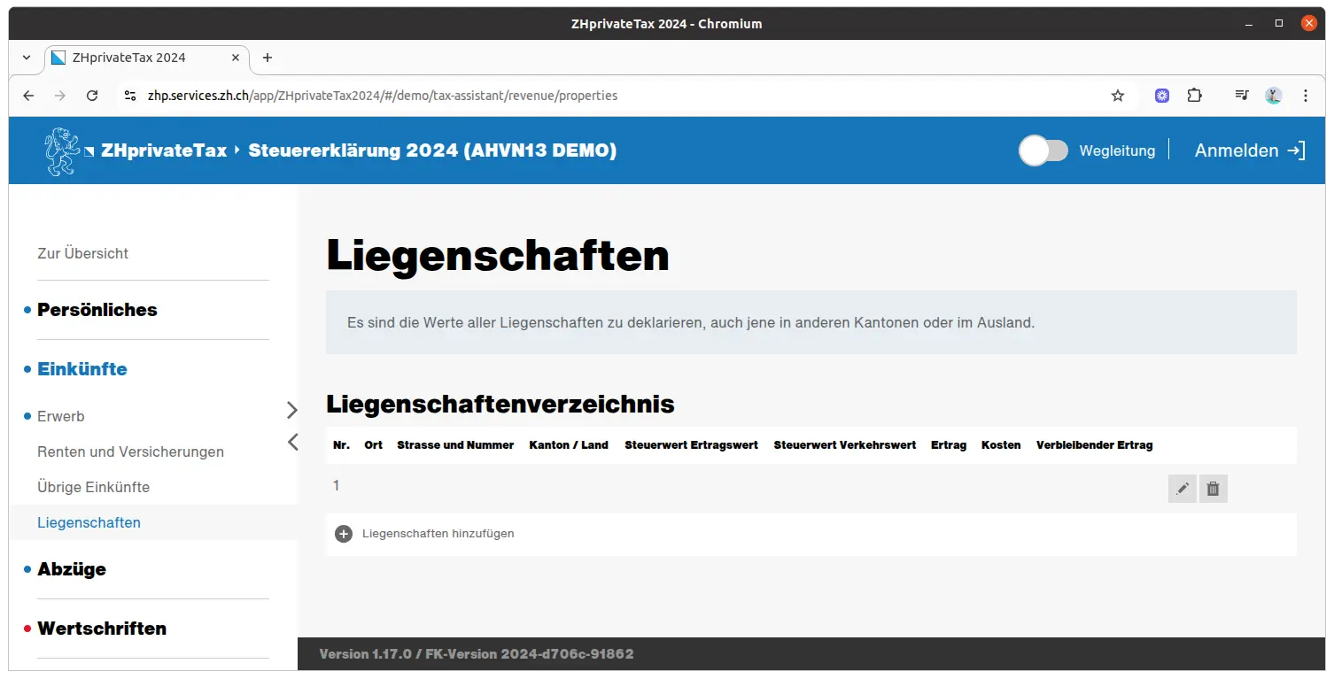The image size is (1334, 679).
Task: Toggle the Wegleitung switch
Action: [1043, 150]
